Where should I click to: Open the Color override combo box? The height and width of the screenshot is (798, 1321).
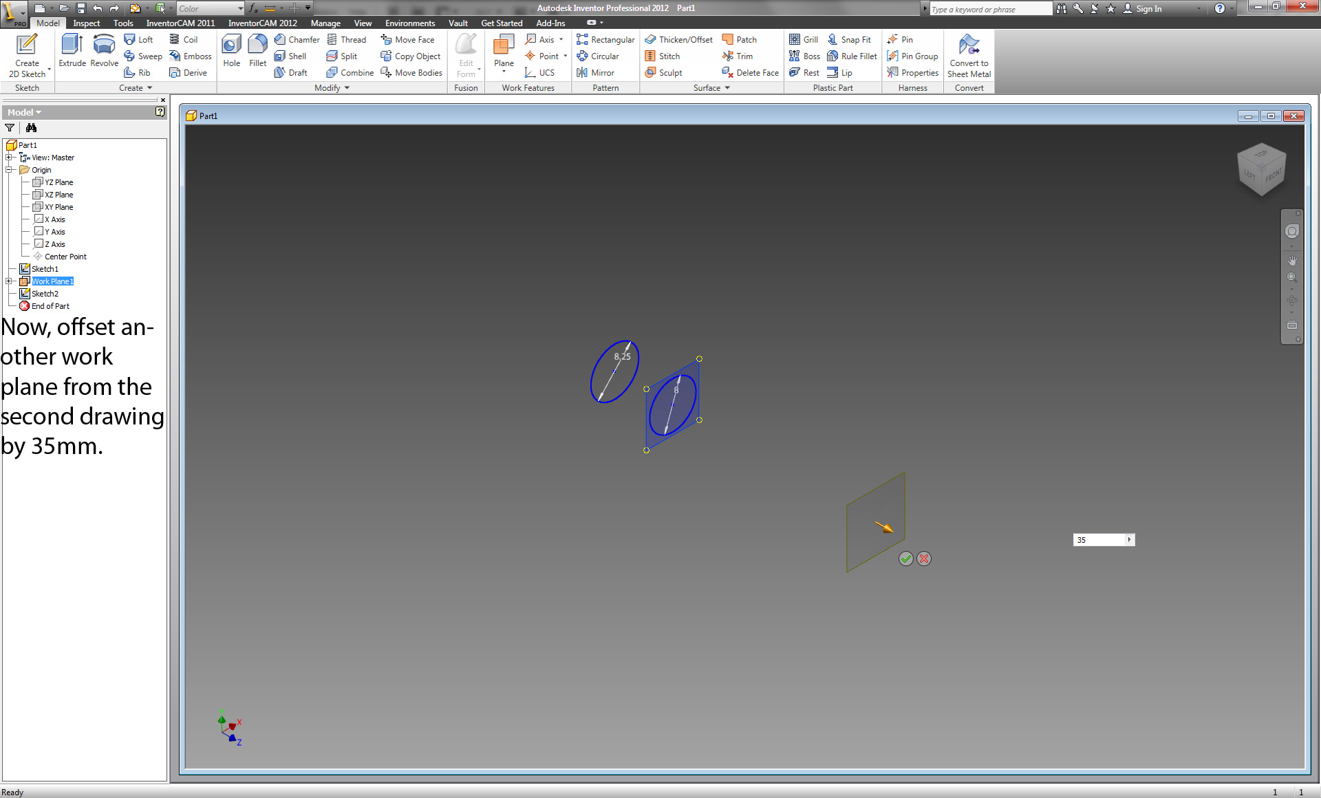click(211, 8)
